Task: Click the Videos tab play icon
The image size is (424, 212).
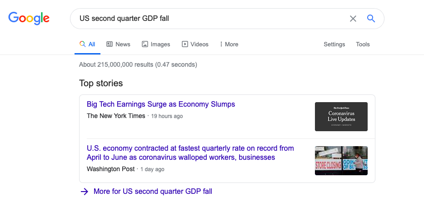Action: [185, 44]
